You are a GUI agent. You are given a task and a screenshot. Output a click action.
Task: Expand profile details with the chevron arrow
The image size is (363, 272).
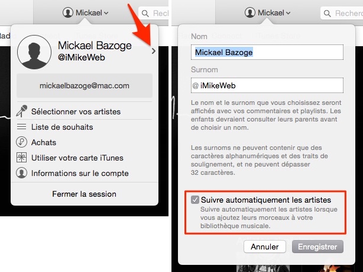(x=154, y=51)
